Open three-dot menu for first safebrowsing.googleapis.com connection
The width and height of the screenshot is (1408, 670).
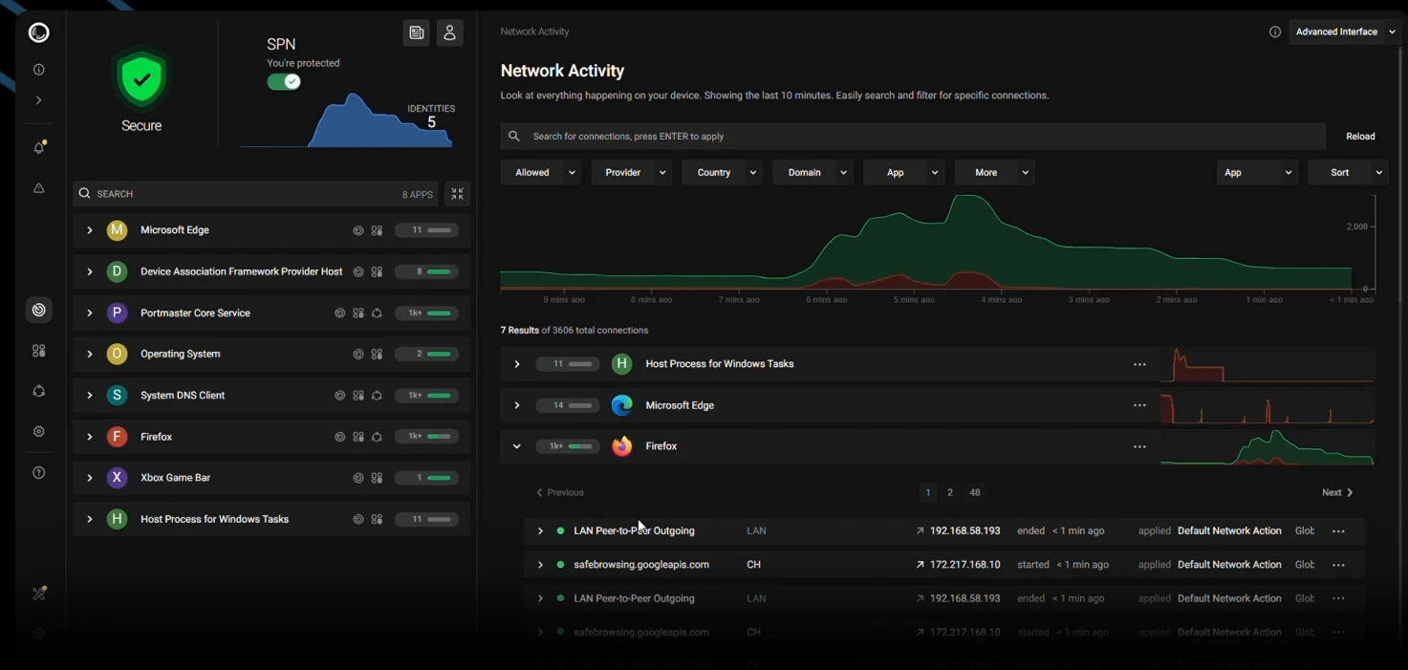point(1338,565)
